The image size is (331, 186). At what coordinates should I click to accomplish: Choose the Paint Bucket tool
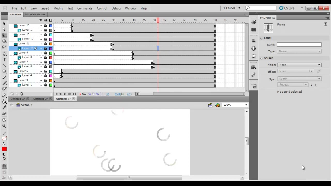[4, 102]
